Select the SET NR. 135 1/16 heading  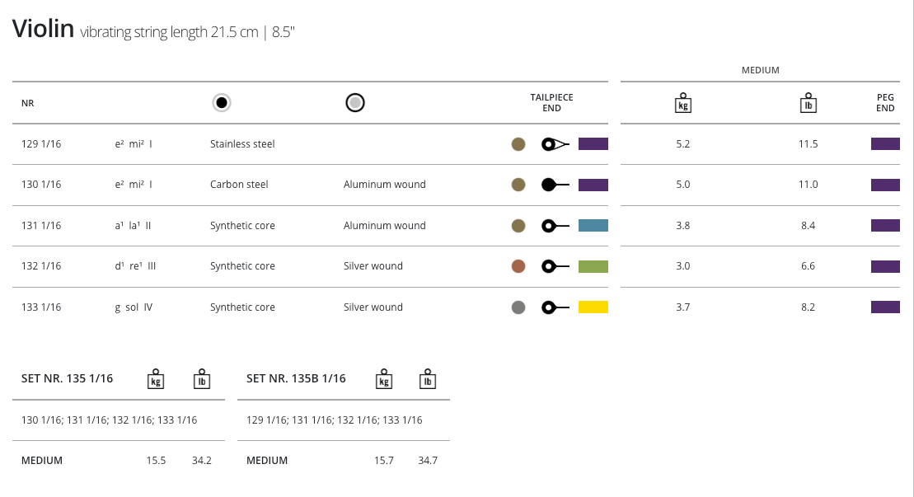tap(67, 379)
